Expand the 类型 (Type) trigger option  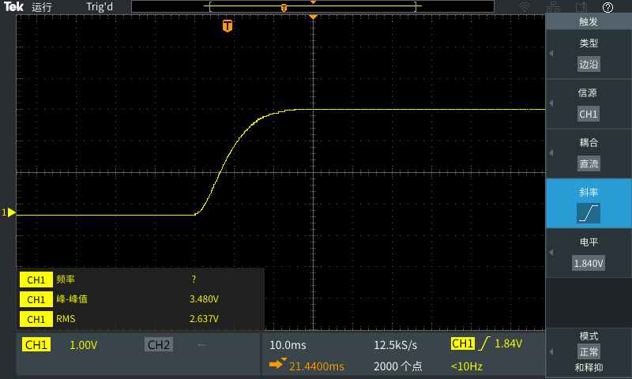click(589, 55)
